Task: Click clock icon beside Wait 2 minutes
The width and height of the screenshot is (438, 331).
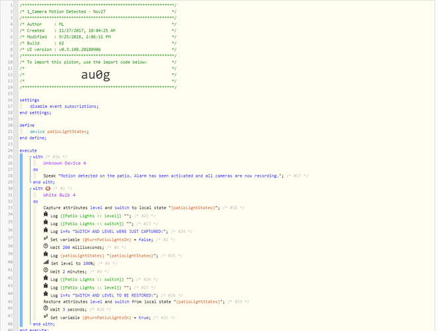Action: 46,270
